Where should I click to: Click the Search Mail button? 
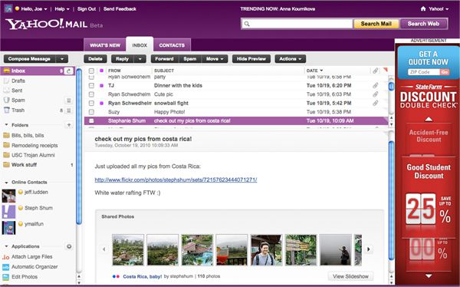pyautogui.click(x=376, y=24)
